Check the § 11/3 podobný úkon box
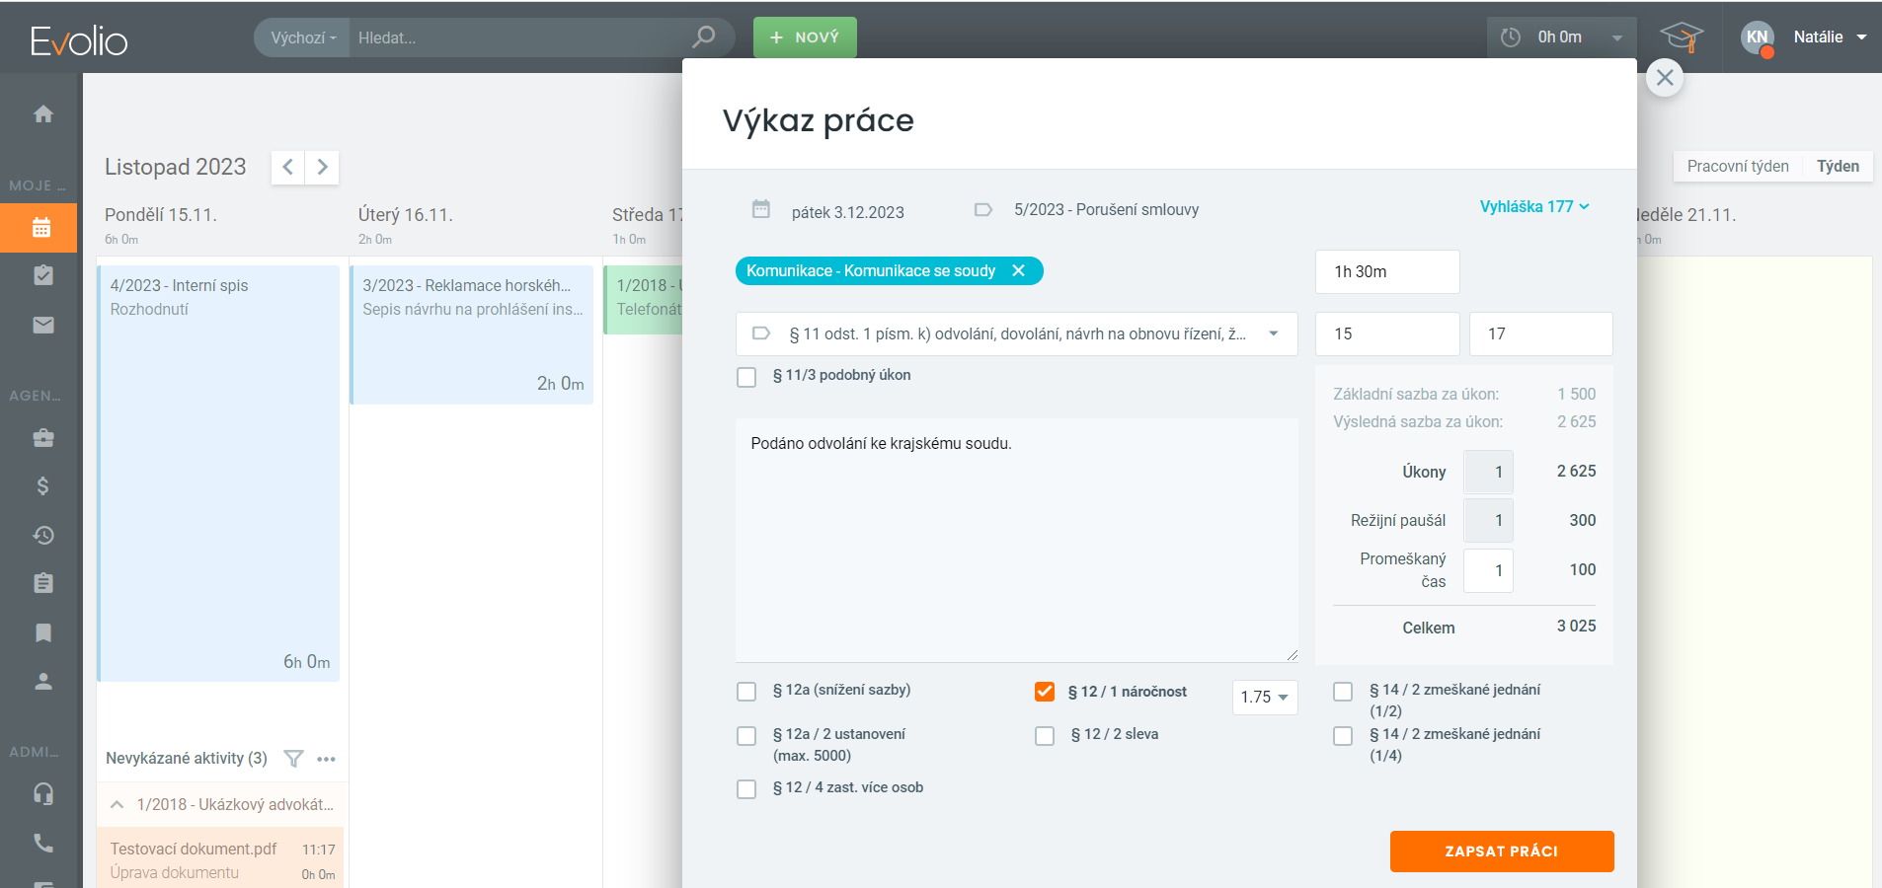The image size is (1882, 888). pos(746,377)
